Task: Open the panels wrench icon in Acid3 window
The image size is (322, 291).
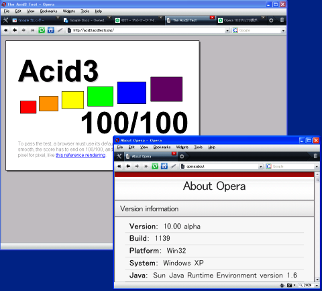Action: (x=5, y=20)
